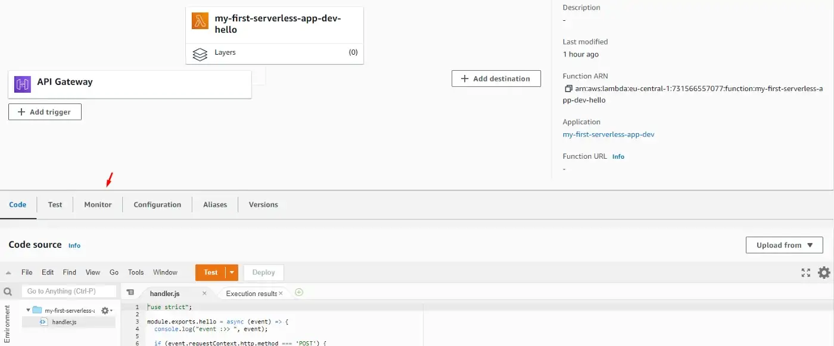
Task: Close the Execution results tab
Action: tap(281, 293)
